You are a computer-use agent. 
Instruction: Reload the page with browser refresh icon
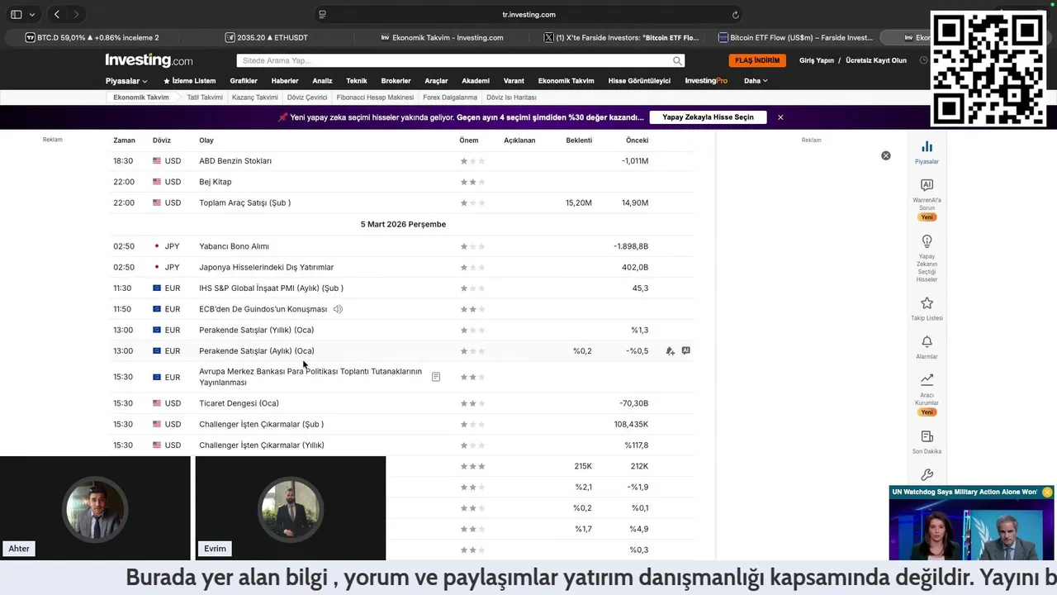pyautogui.click(x=736, y=14)
